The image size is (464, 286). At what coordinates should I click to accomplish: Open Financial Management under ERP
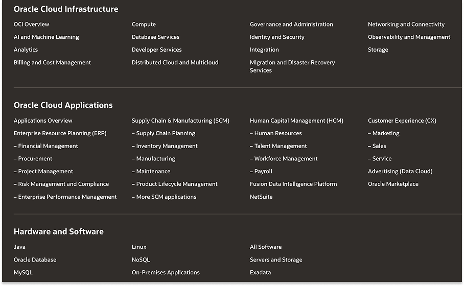pos(45,146)
